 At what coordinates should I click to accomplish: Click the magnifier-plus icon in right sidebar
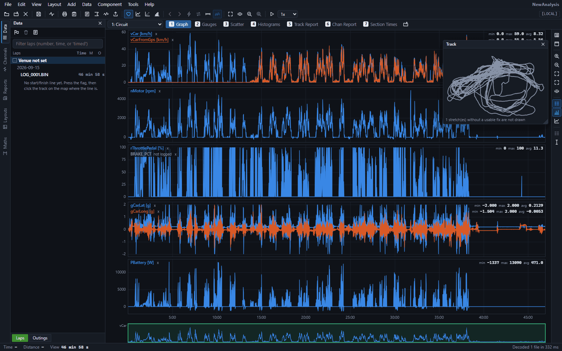tap(557, 56)
